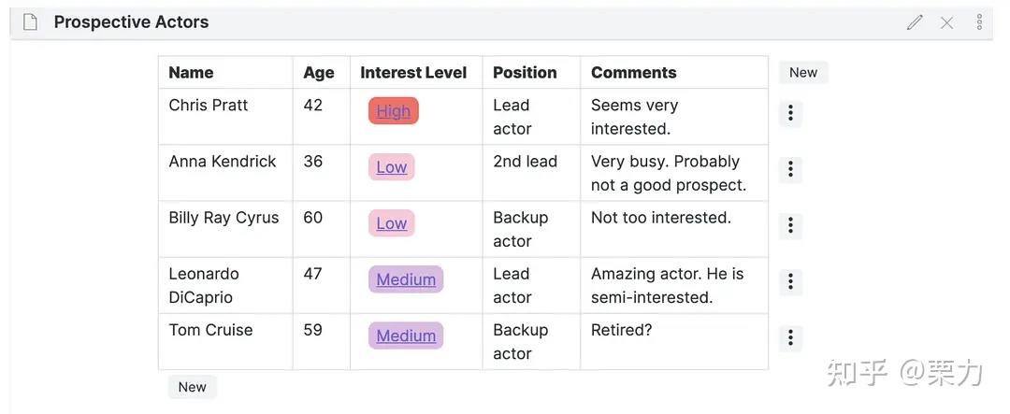Click the Comments cell reading Retired?
Screen dimensions: 1010x414
click(622, 330)
